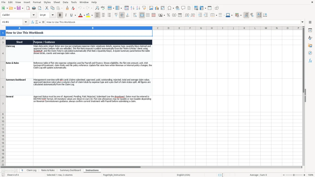
Task: Toggle Wrap Text
Action: 135,15
